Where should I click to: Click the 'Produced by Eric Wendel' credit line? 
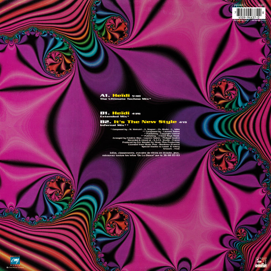(151, 142)
